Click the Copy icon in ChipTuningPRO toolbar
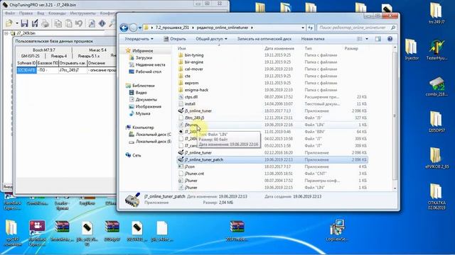455x255 pixels. pos(58,23)
